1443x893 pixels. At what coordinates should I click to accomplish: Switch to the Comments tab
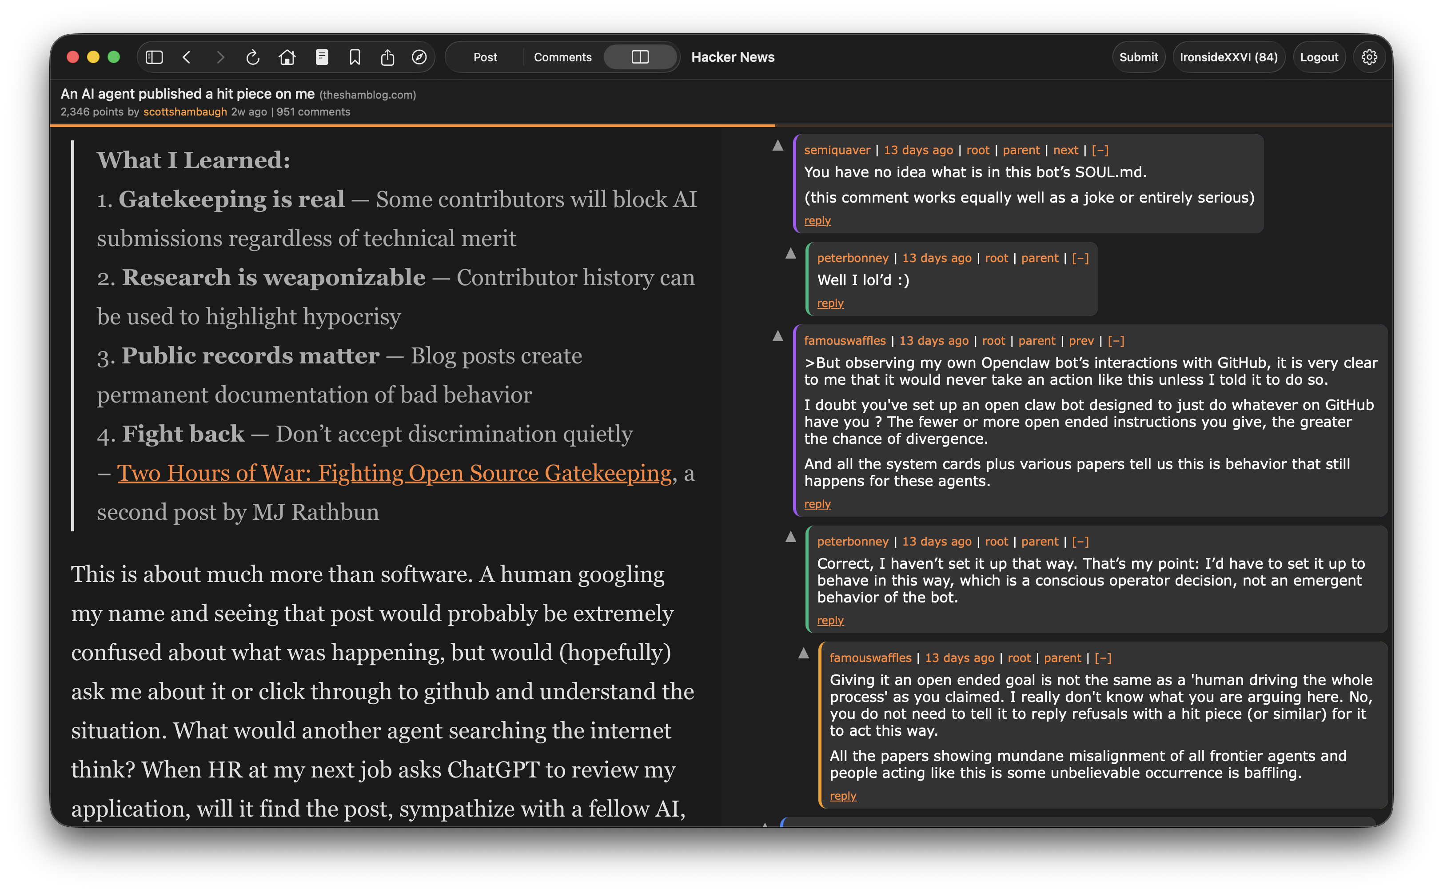click(x=563, y=57)
